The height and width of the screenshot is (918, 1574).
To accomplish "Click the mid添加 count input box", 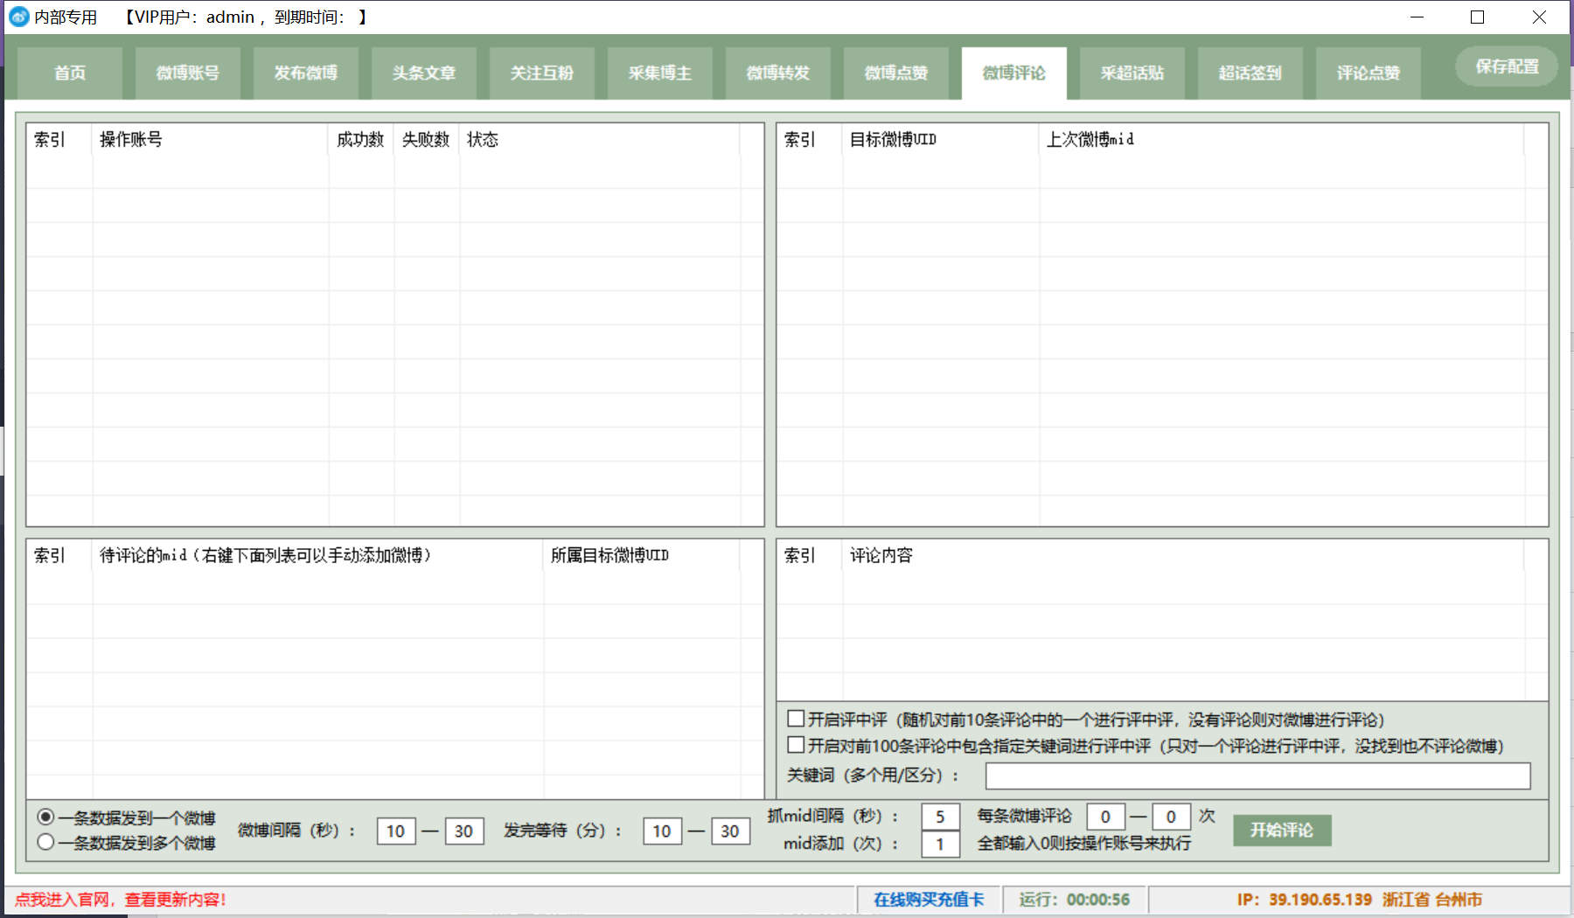I will (x=940, y=845).
